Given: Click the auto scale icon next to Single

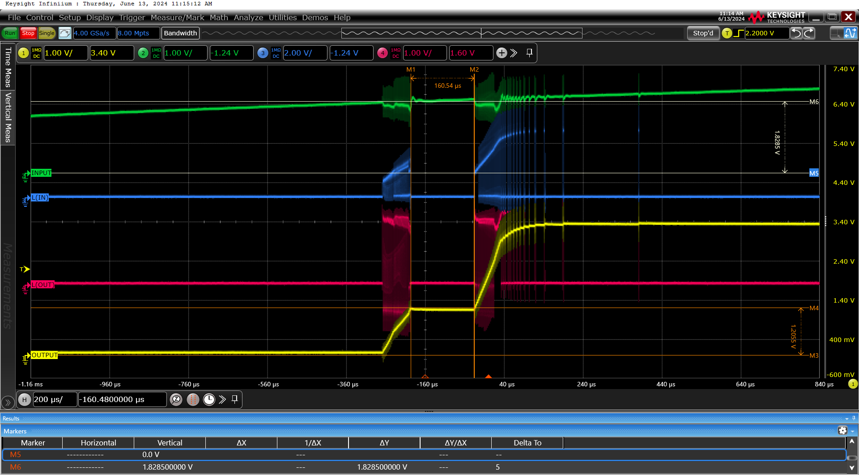Looking at the screenshot, I should pyautogui.click(x=65, y=33).
